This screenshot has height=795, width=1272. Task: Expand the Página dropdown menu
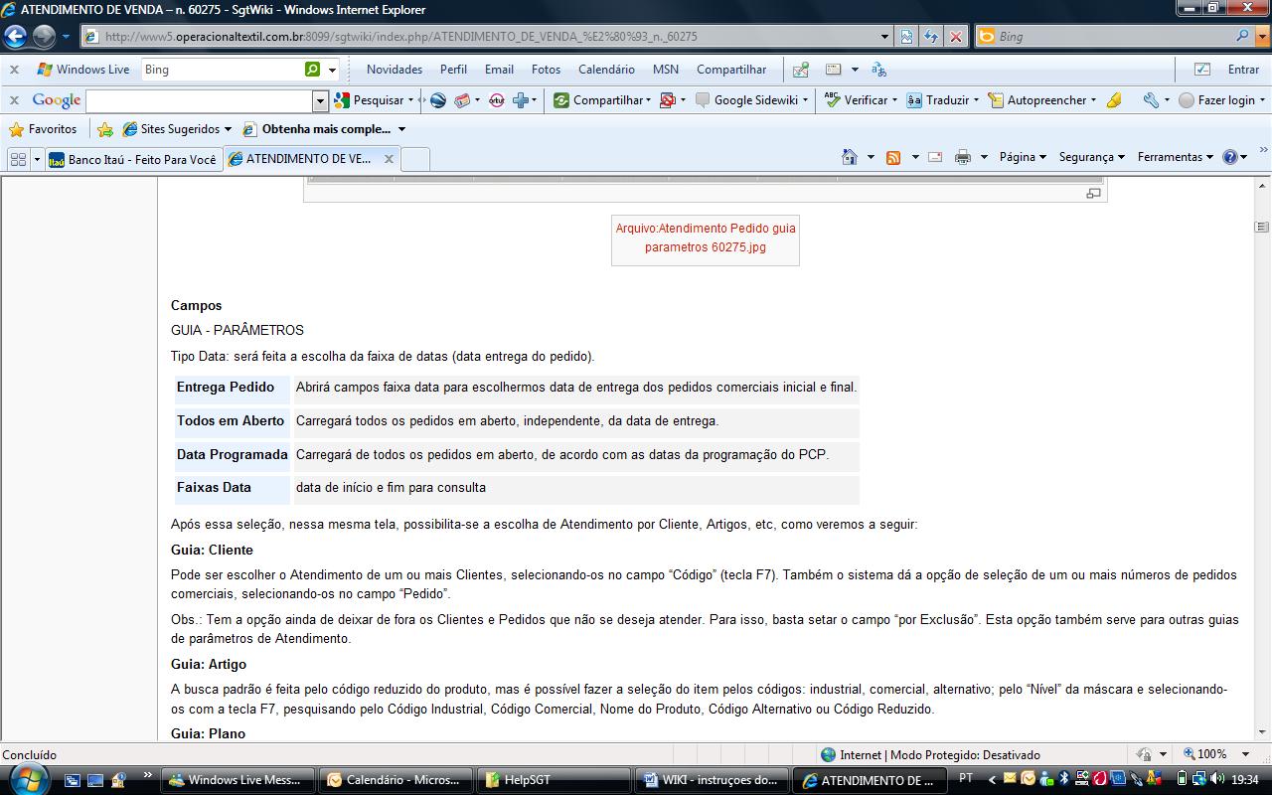1023,157
